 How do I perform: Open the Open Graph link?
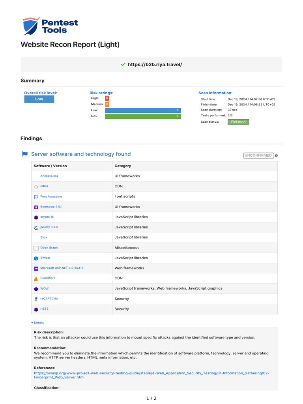(49, 247)
